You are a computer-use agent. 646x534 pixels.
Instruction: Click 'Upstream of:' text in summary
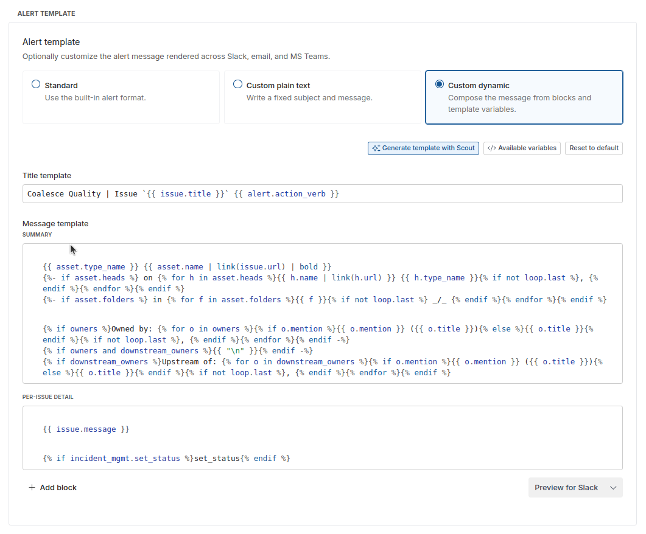coord(189,362)
